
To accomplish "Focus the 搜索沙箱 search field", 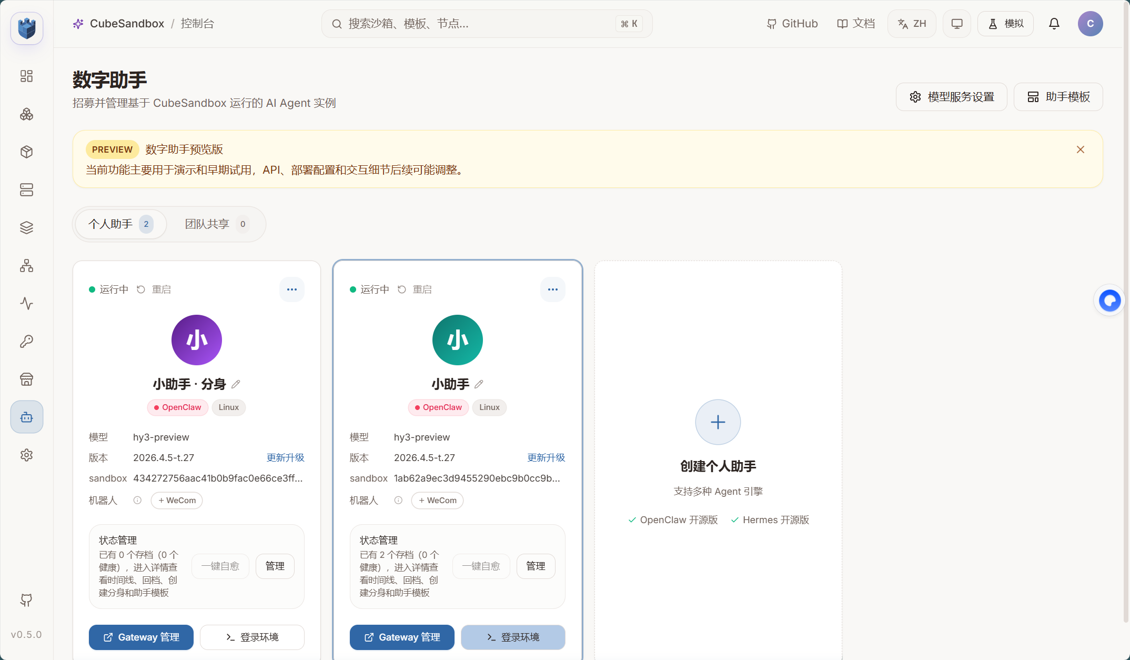I will pos(487,24).
